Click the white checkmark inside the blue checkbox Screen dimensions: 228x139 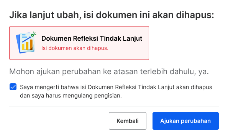[13, 87]
